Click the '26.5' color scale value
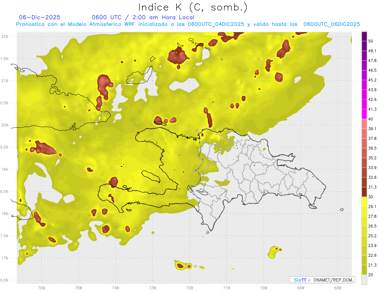 click(x=372, y=226)
